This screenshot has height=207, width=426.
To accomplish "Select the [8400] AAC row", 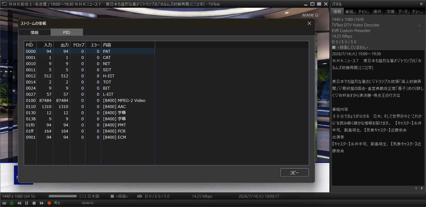I will [89, 107].
